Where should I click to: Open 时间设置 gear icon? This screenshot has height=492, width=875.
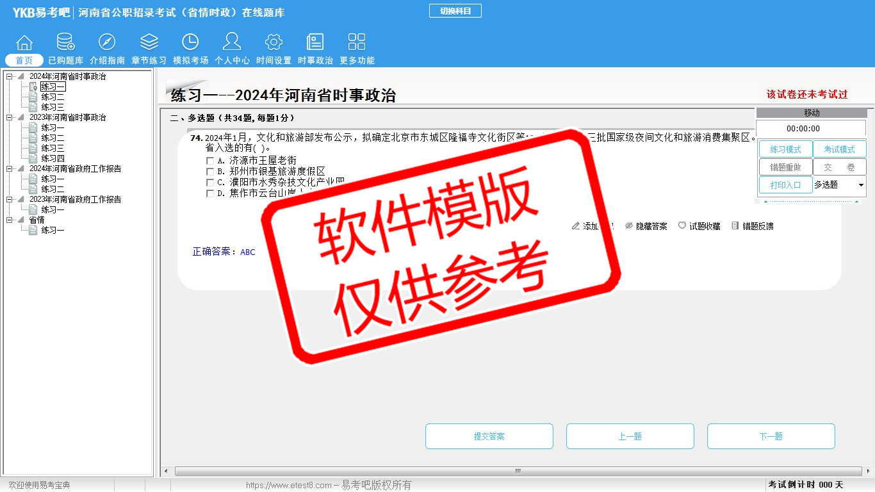click(x=274, y=43)
